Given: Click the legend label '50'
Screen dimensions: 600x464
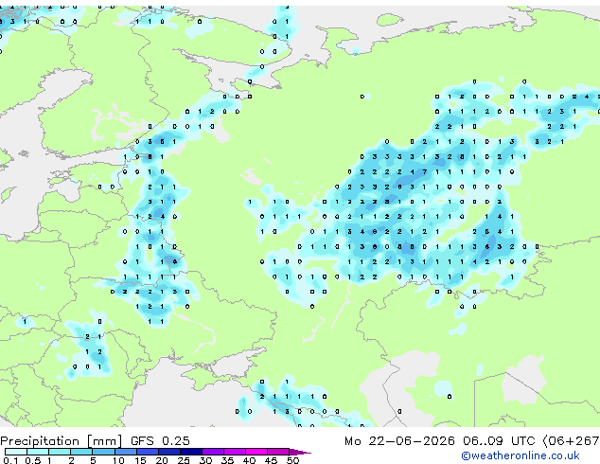Looking at the screenshot, I should [x=293, y=460].
